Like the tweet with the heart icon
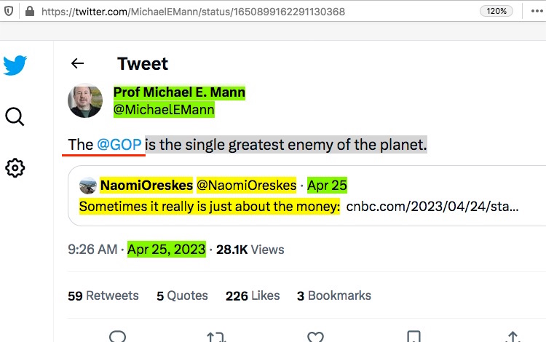This screenshot has height=342, width=546. [x=314, y=337]
